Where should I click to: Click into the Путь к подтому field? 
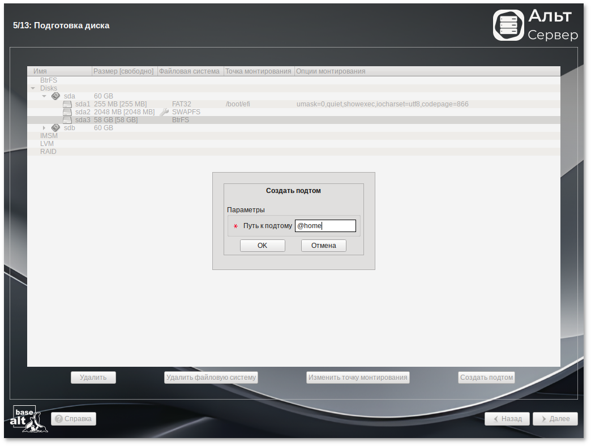coord(326,226)
